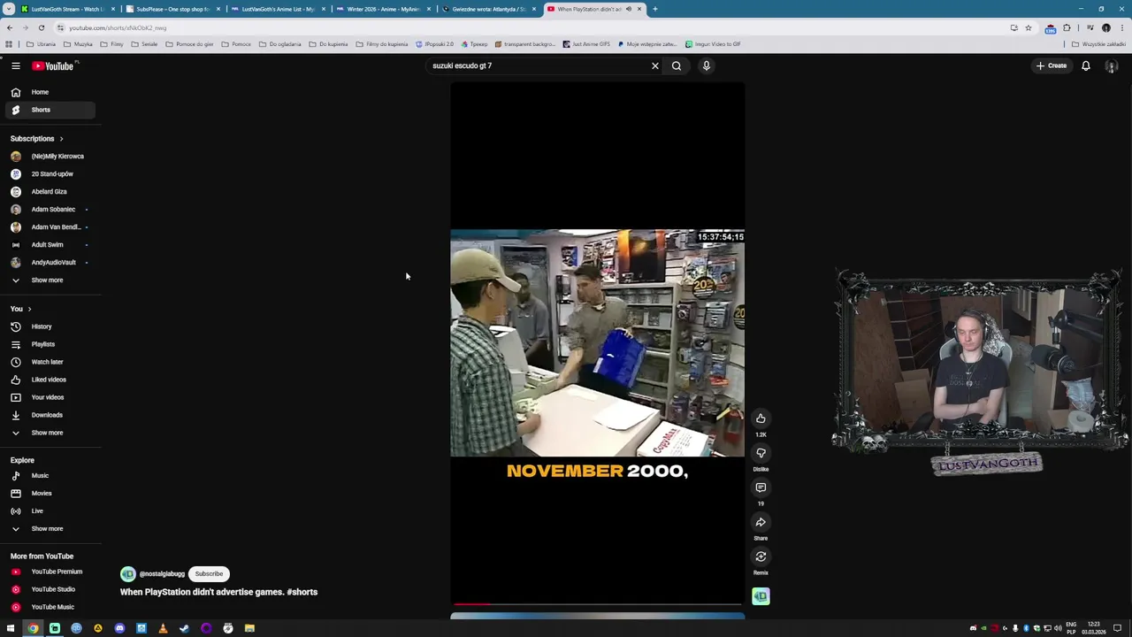
Task: Switch to SubsPlease tab
Action: [172, 9]
